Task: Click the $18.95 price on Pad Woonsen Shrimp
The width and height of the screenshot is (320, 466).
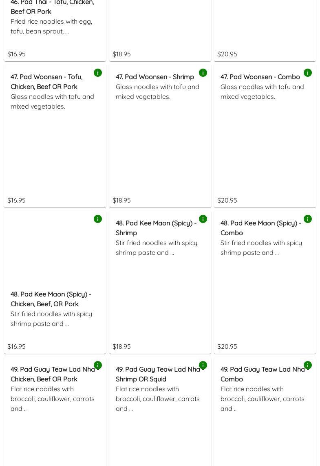Action: 121,200
